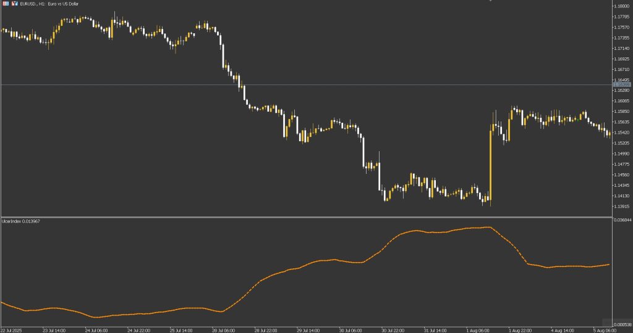The width and height of the screenshot is (633, 333).
Task: Click the 1 Aug 06:00 time label
Action: pos(478,331)
